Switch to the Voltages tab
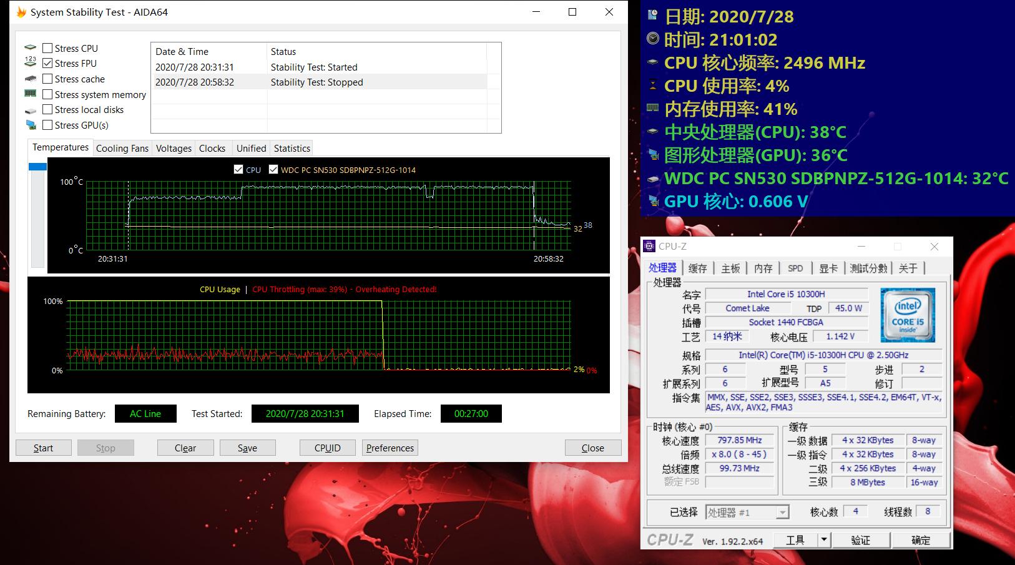The width and height of the screenshot is (1015, 565). [x=174, y=148]
